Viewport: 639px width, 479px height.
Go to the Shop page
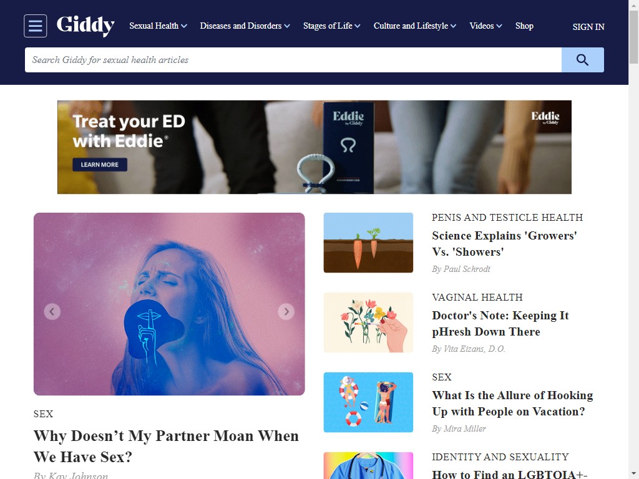524,26
